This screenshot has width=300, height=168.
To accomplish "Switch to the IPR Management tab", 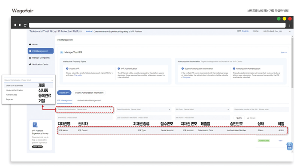I will (x=65, y=100).
